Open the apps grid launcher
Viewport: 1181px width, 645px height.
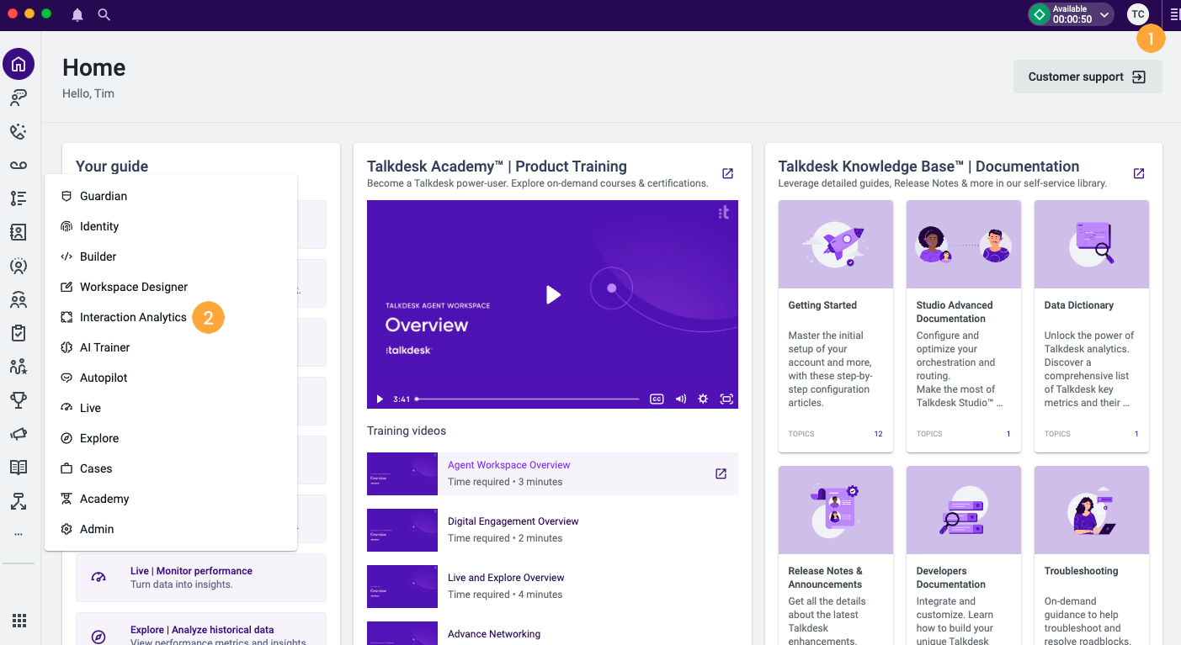coord(19,621)
